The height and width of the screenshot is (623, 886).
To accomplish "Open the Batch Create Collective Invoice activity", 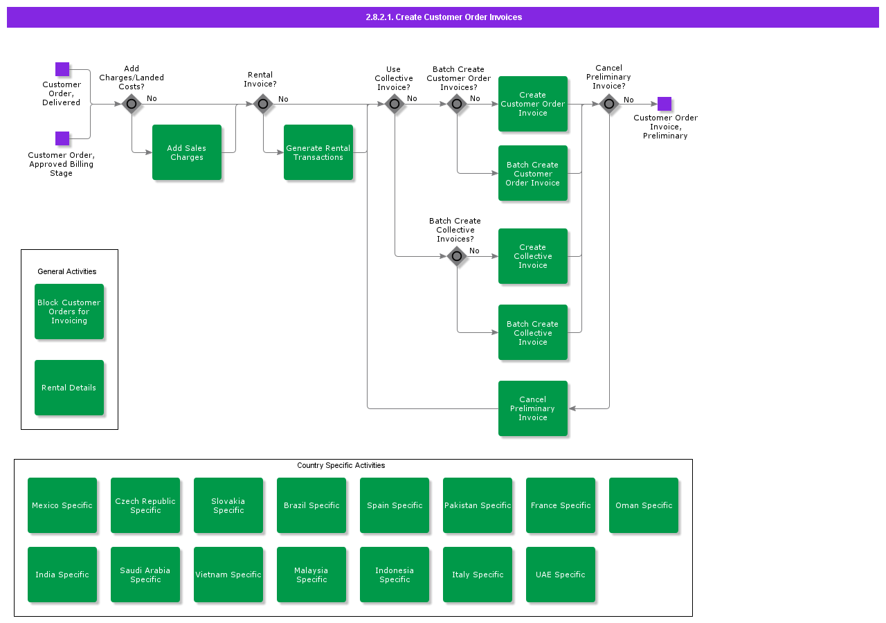I will point(533,332).
